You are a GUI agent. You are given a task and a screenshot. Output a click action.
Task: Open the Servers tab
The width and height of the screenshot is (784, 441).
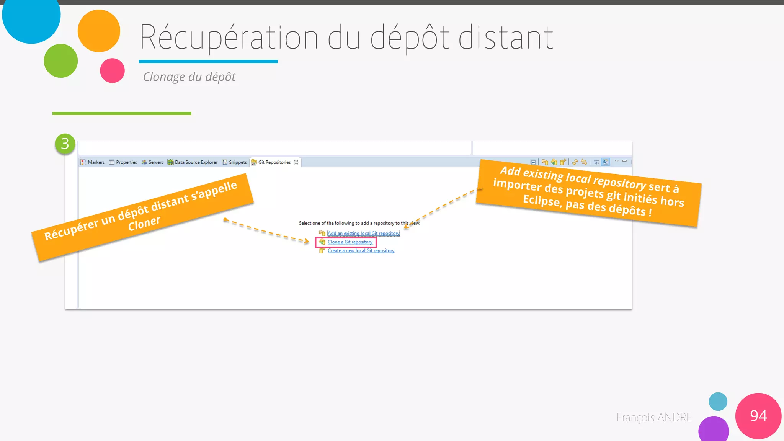pyautogui.click(x=152, y=162)
